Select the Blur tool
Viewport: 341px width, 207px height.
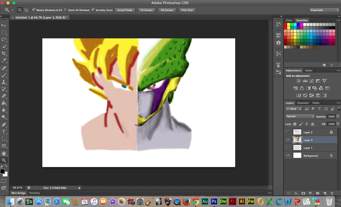tap(4, 110)
